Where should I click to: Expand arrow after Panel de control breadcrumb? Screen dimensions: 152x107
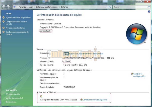[34, 7]
